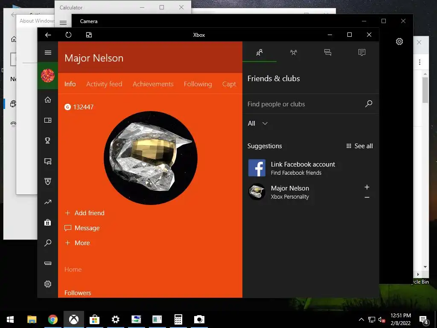
Task: Remove Major Nelson suggestion with minus icon
Action: 367,197
